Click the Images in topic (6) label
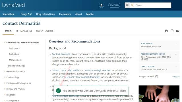The height and width of the screenshot is (102, 182). [148, 76]
